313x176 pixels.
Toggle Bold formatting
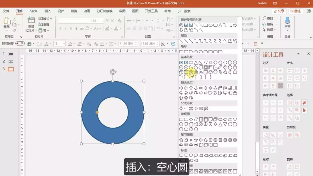(60, 28)
